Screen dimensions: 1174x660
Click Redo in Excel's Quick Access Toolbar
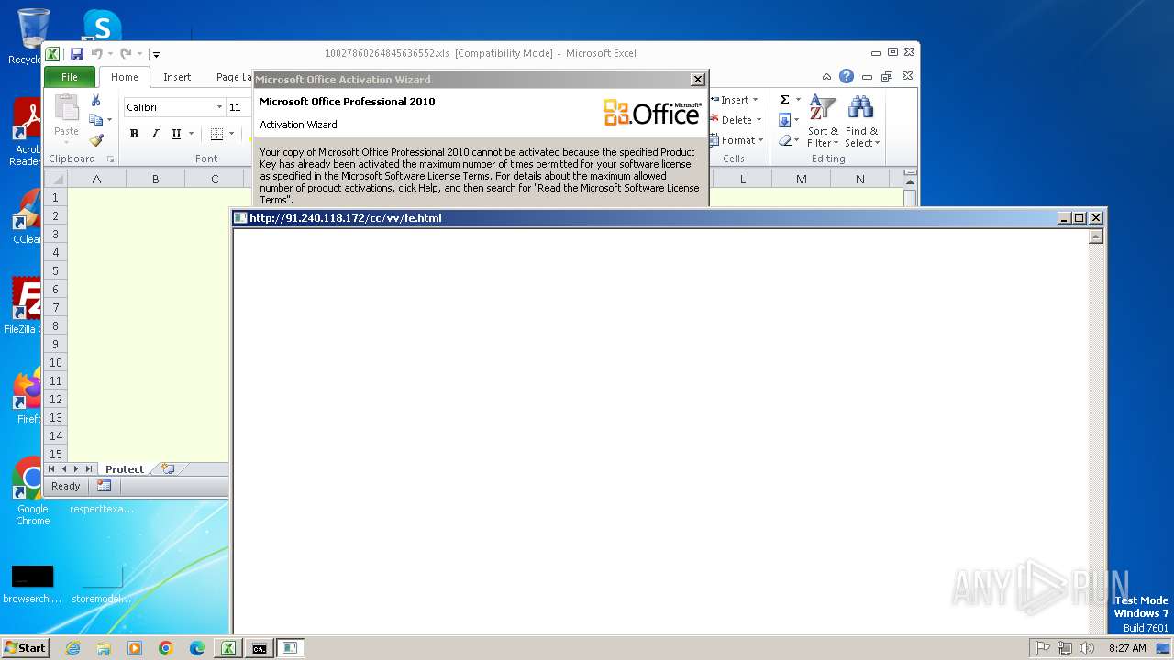[x=126, y=54]
